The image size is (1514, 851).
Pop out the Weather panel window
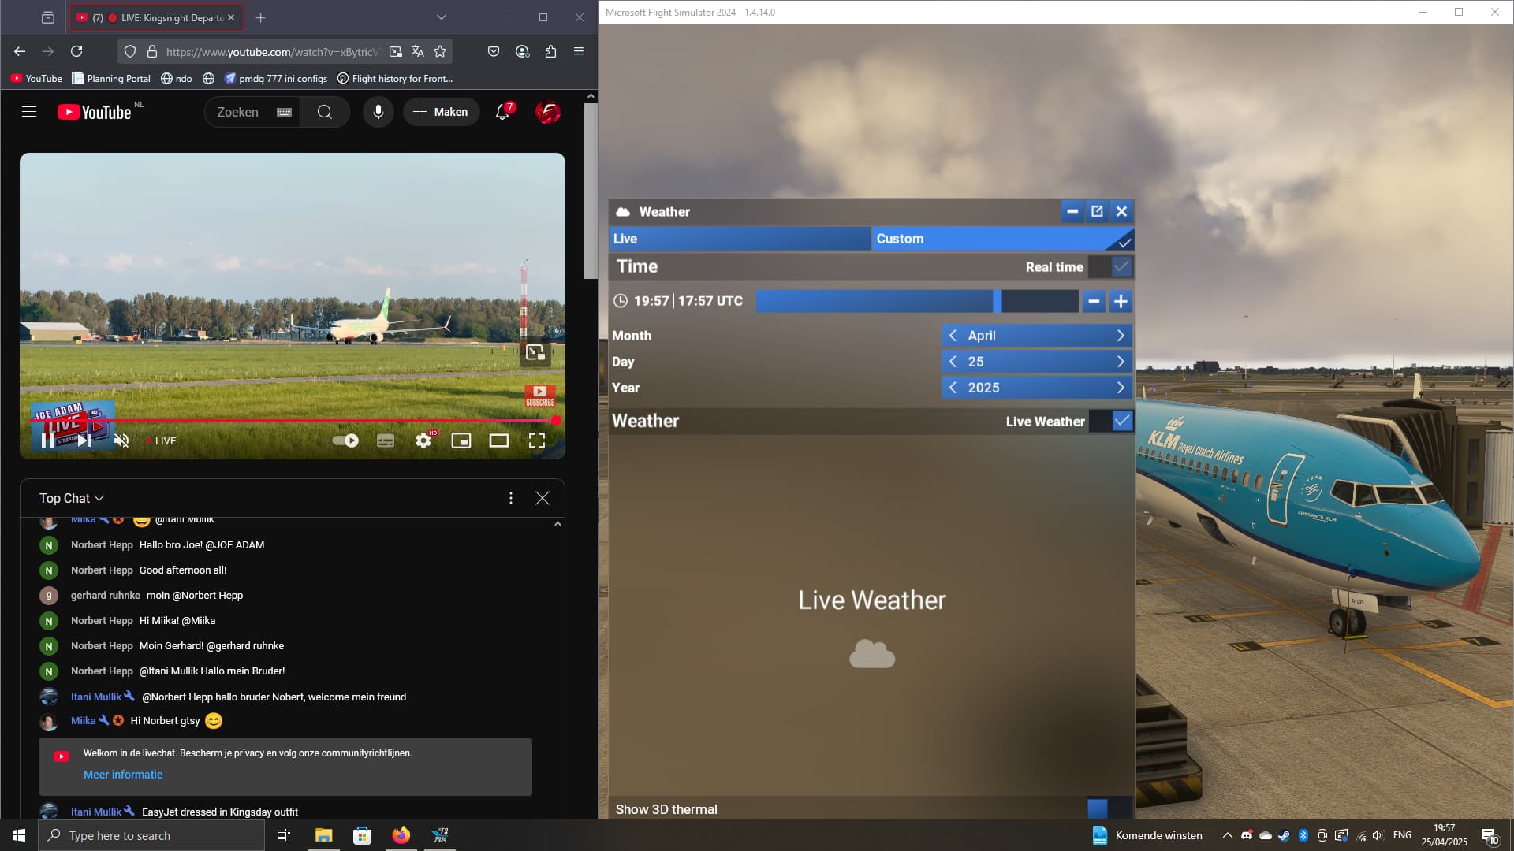point(1097,211)
